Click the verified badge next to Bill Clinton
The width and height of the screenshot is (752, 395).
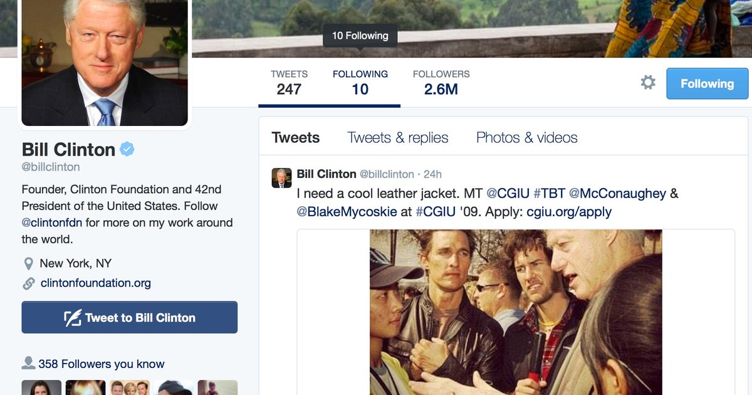[127, 149]
